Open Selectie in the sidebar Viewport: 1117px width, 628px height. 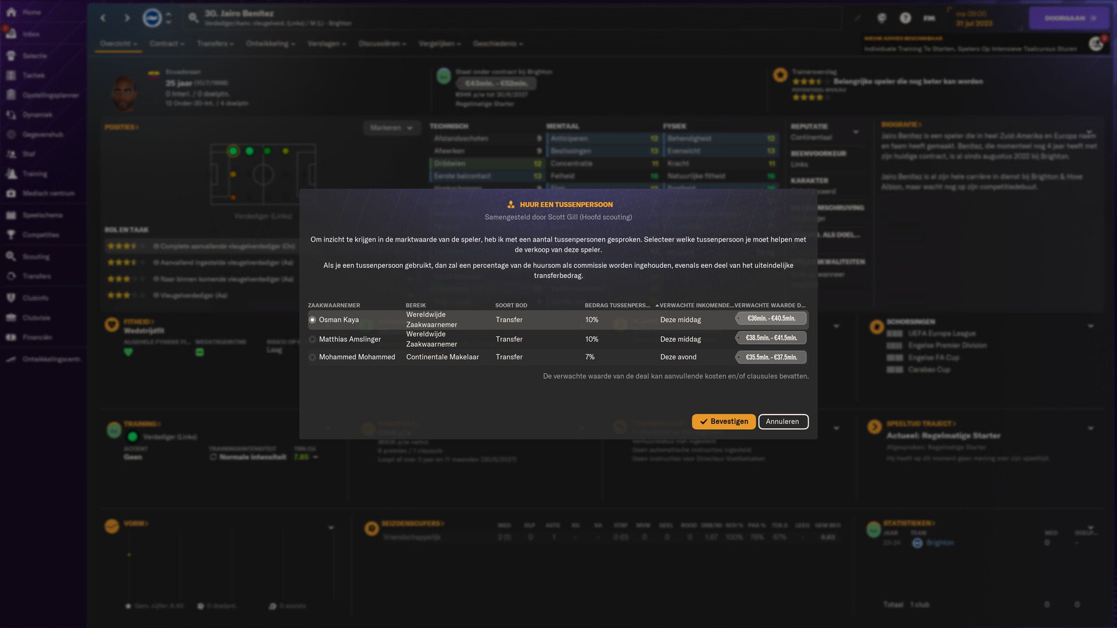tap(34, 56)
